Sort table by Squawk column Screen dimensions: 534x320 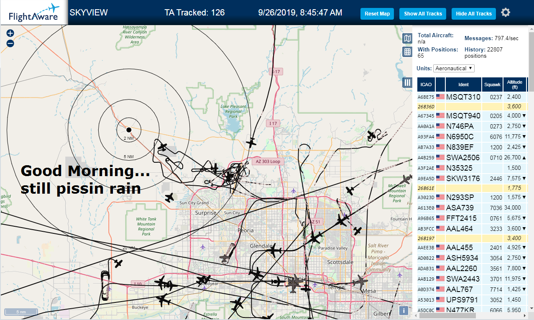(492, 84)
